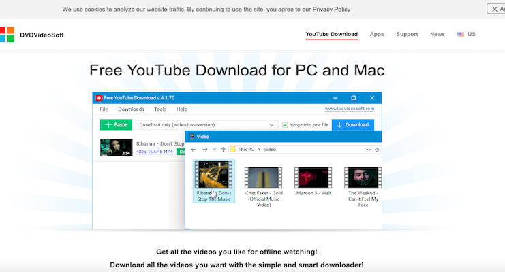Open the Downloads menu

click(131, 109)
